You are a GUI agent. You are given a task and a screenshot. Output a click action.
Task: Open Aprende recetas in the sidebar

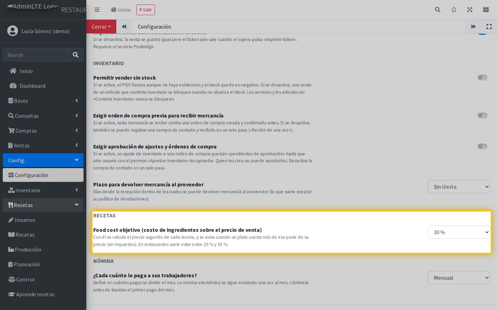tap(43, 294)
